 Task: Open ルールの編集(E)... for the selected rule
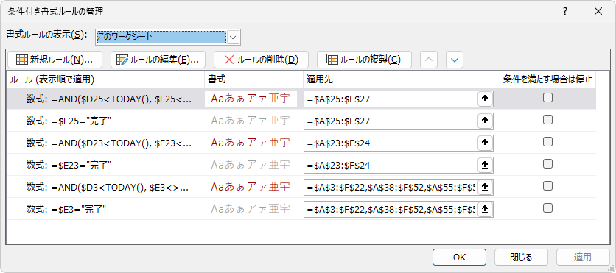(158, 60)
